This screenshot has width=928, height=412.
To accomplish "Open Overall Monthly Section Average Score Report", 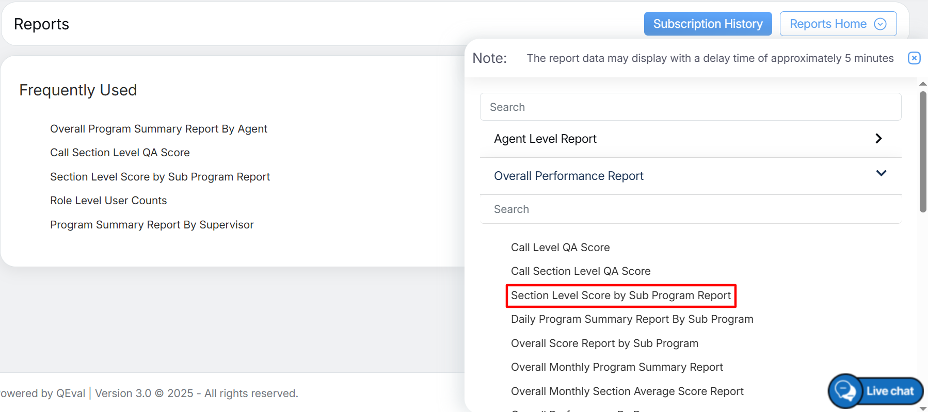I will (x=627, y=391).
